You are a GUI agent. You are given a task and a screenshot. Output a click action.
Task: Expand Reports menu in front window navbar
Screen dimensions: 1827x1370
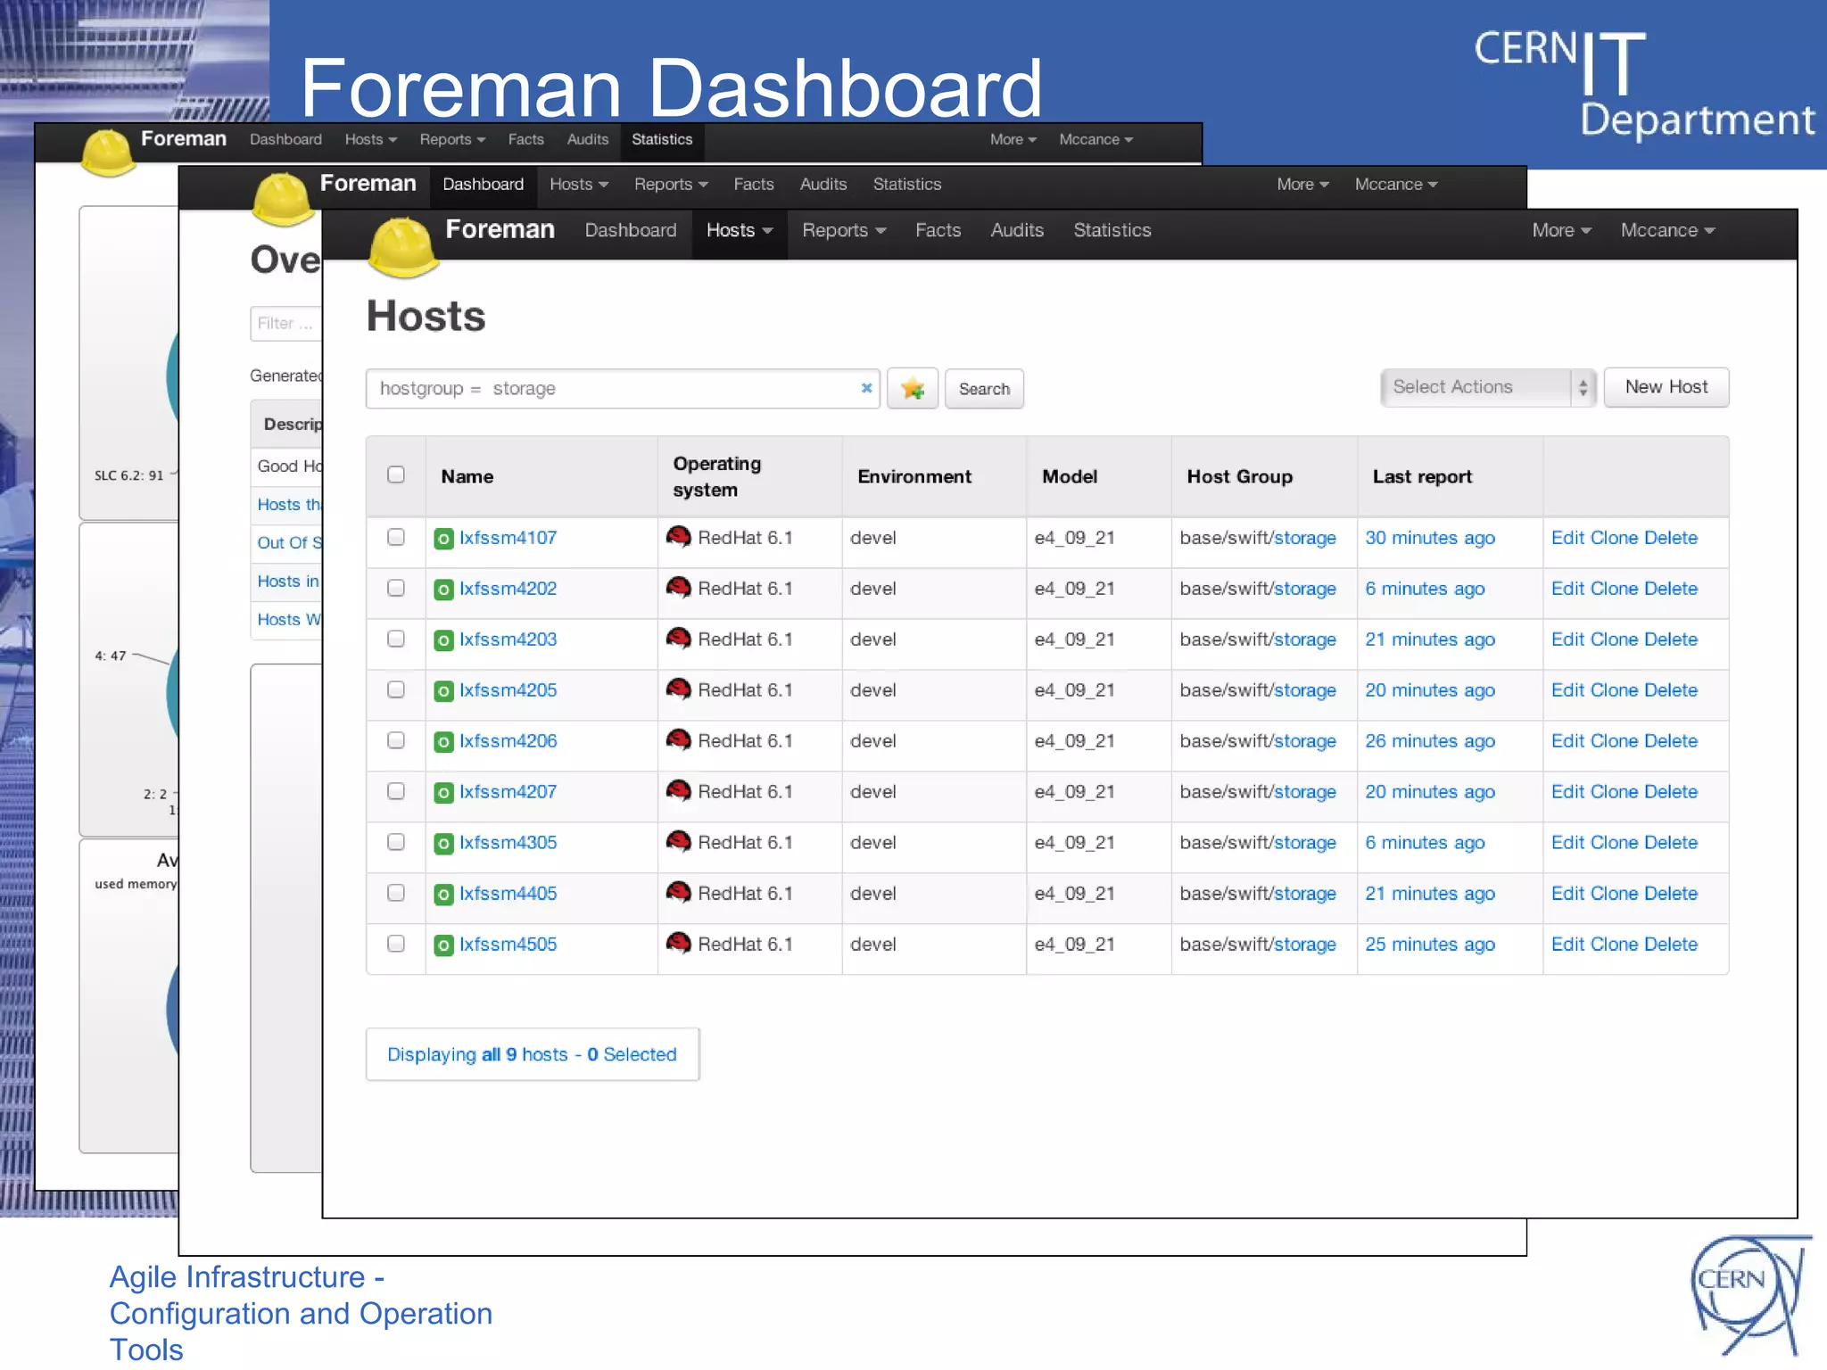[844, 231]
